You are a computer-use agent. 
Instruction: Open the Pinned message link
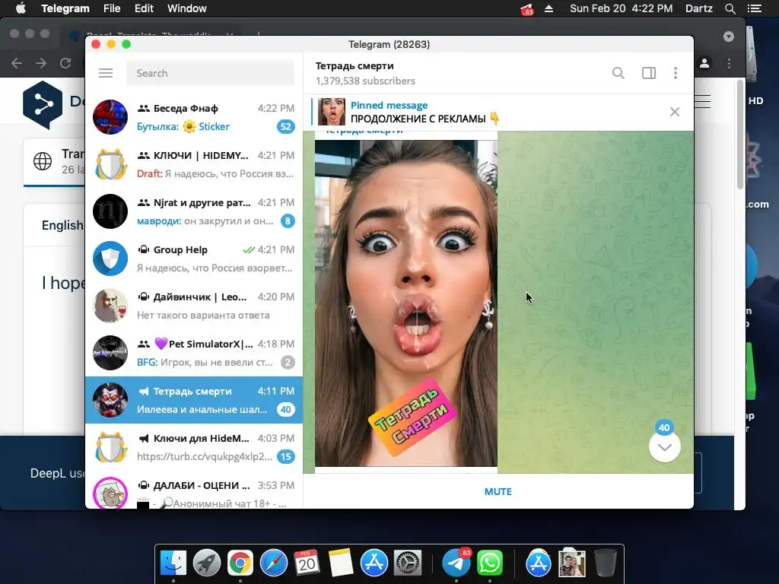[389, 105]
